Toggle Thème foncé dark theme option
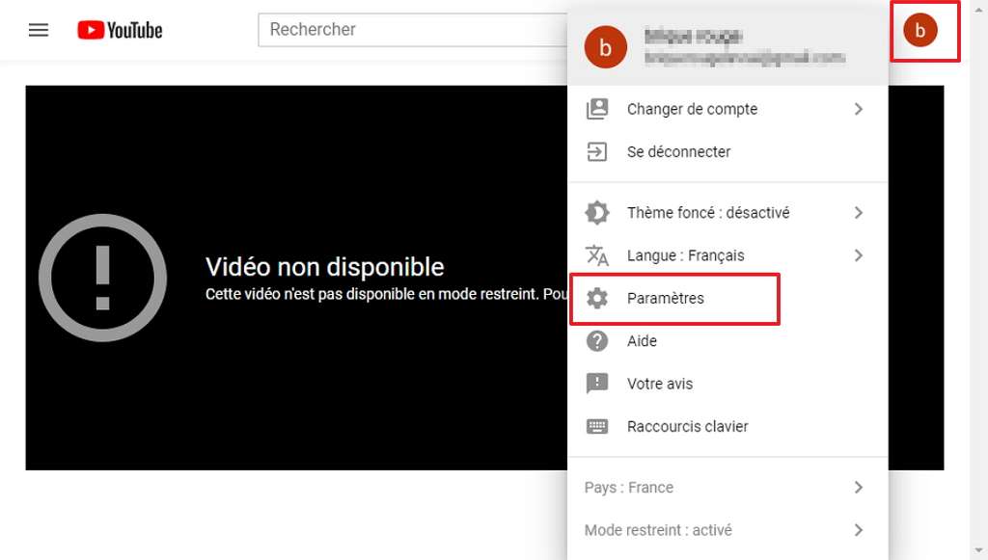 coord(707,213)
